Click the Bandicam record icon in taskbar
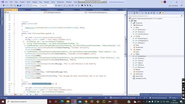Image resolution: width=185 pixels, height=104 pixels. (x=116, y=101)
